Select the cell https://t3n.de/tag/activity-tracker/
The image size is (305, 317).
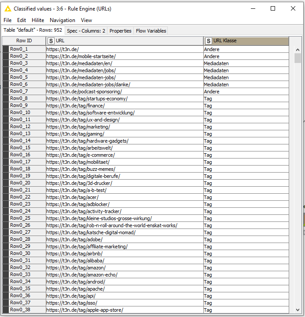pos(125,211)
